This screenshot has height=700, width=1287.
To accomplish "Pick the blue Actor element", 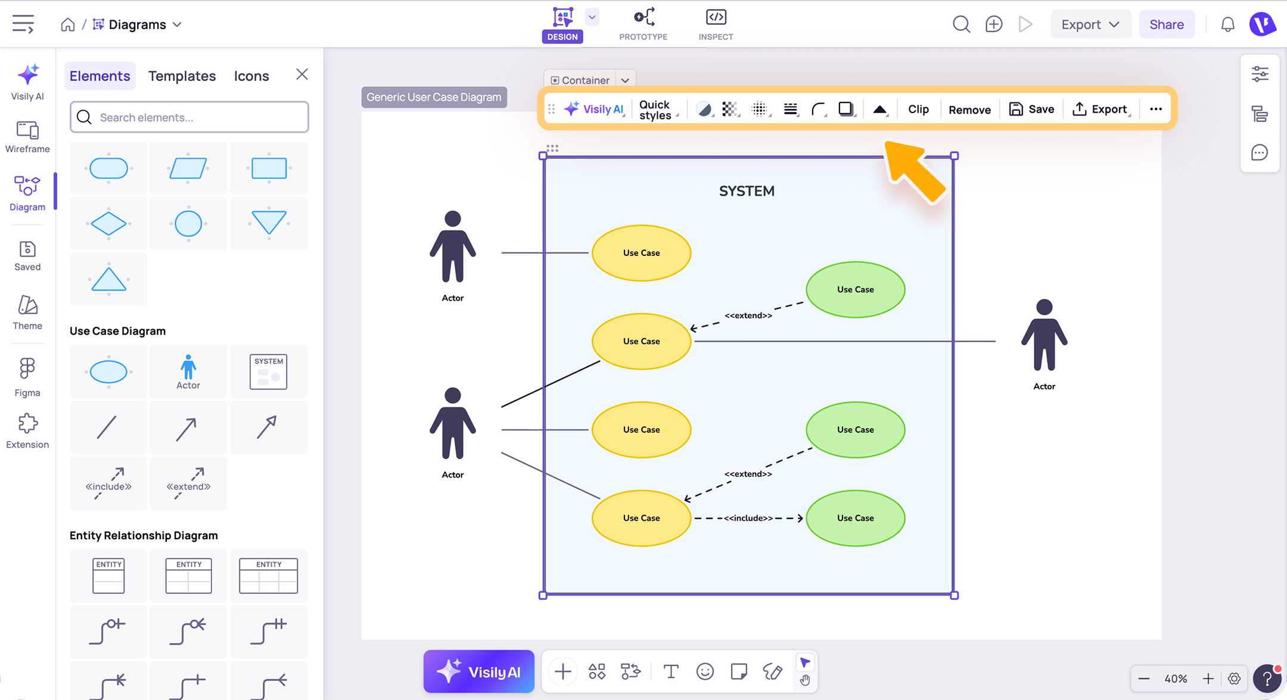I will click(188, 371).
